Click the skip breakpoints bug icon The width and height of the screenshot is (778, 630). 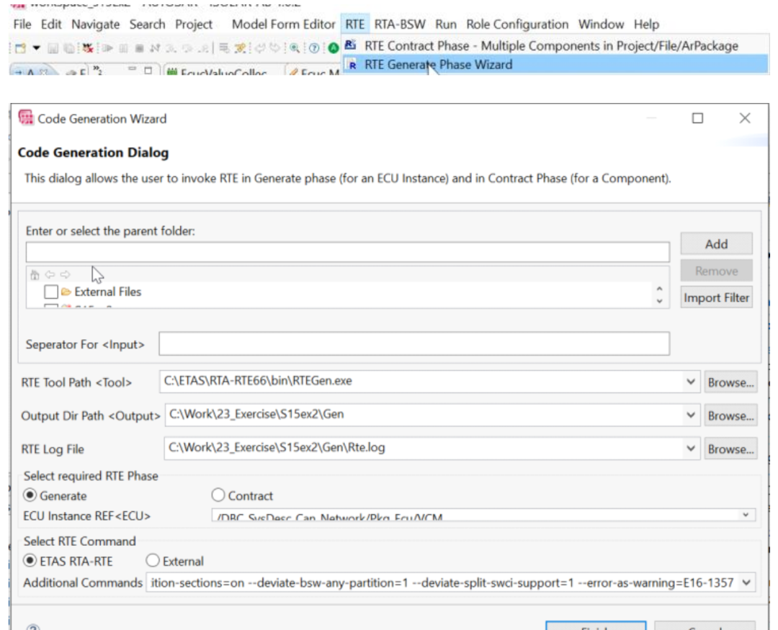coord(88,48)
